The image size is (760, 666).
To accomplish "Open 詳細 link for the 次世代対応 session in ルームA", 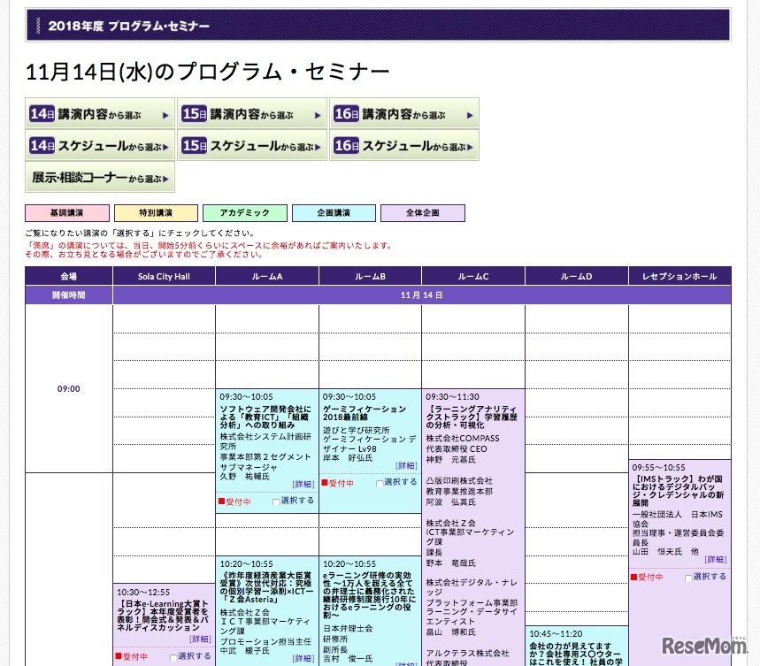I will [x=304, y=656].
